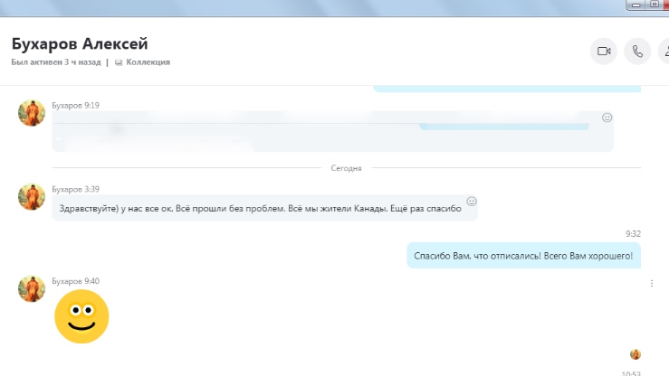
Task: Maximize the Skype window
Action: 654,4
